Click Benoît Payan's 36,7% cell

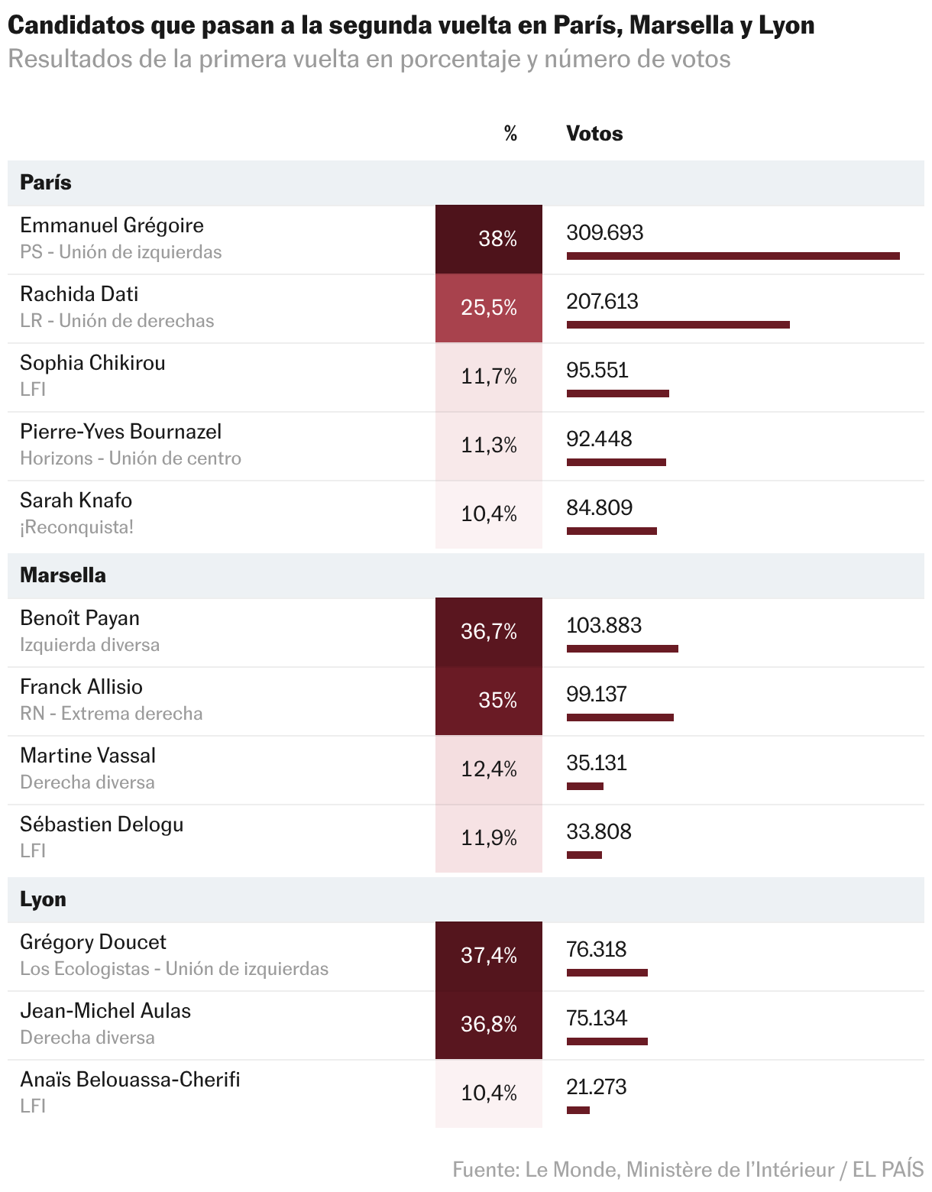point(489,632)
